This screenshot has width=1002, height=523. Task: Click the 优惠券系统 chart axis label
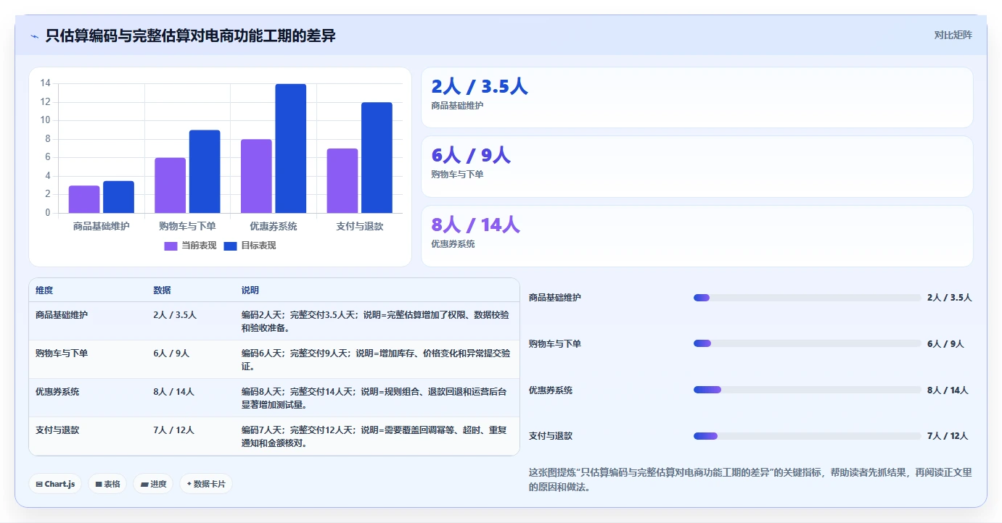tap(274, 227)
